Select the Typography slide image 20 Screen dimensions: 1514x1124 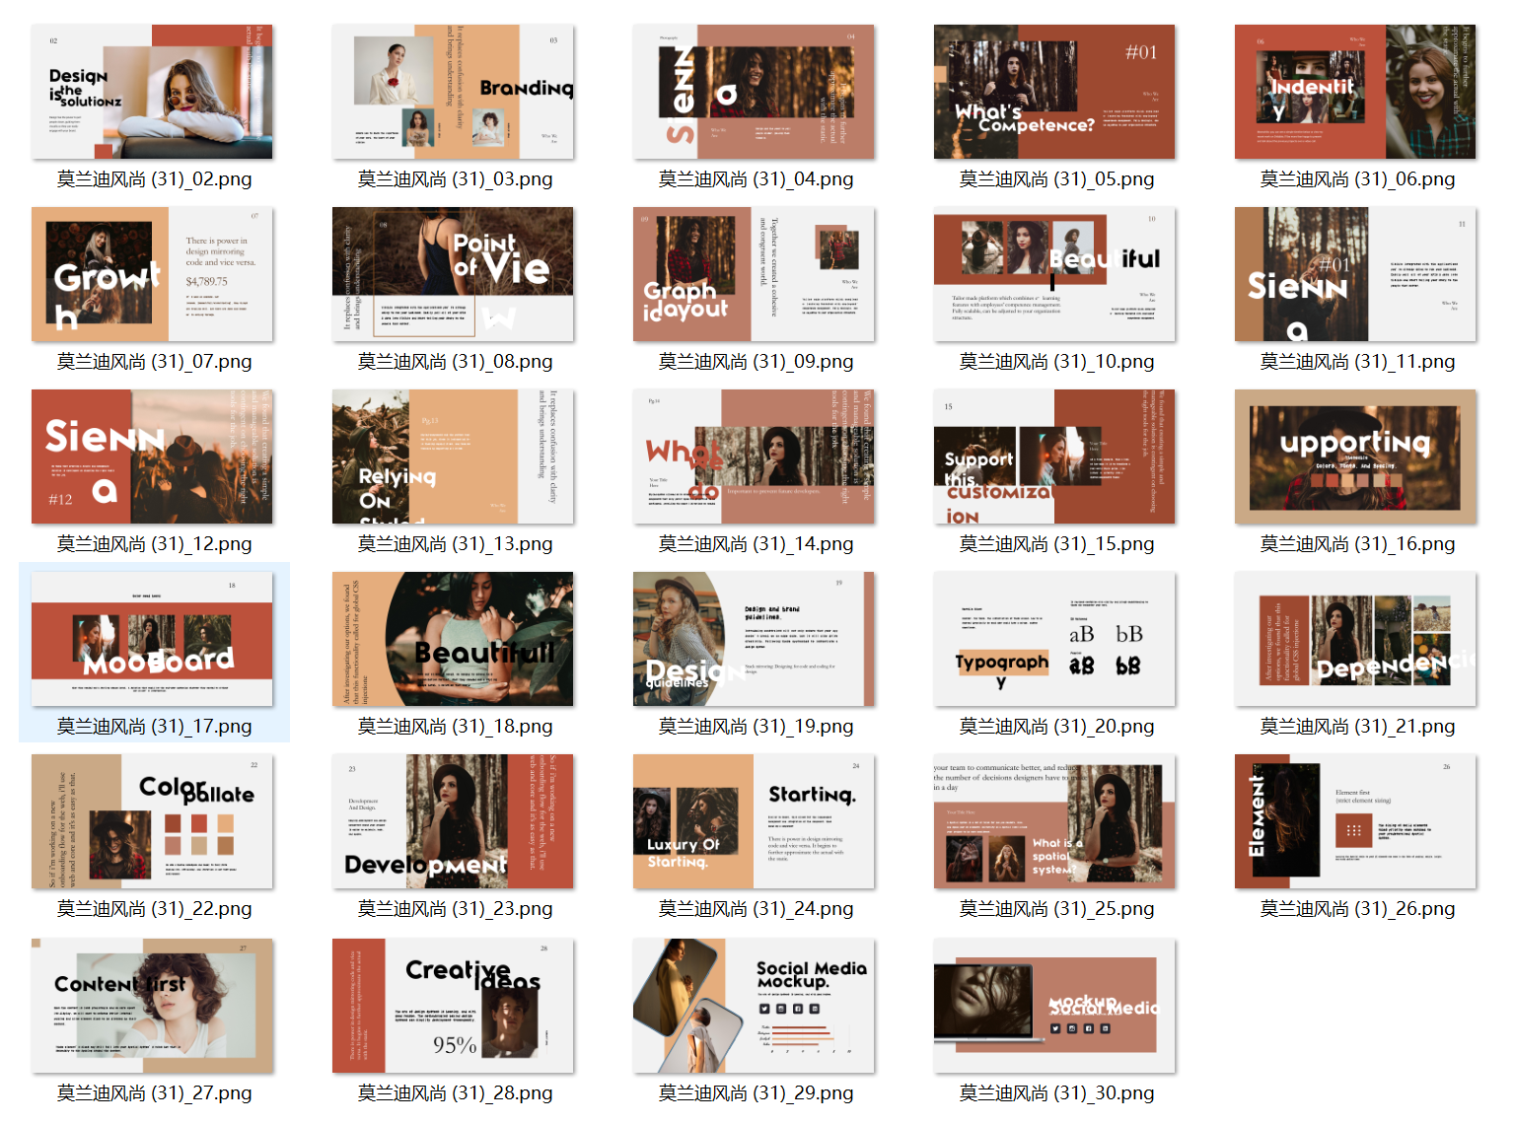(1054, 639)
